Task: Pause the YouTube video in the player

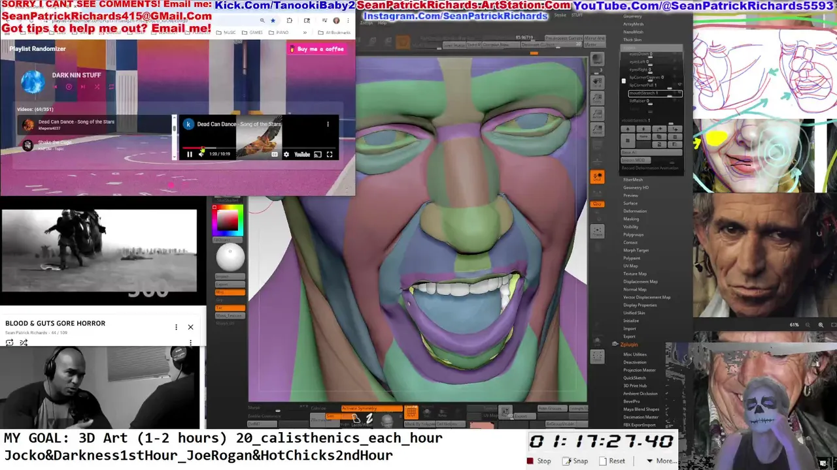Action: (x=190, y=154)
